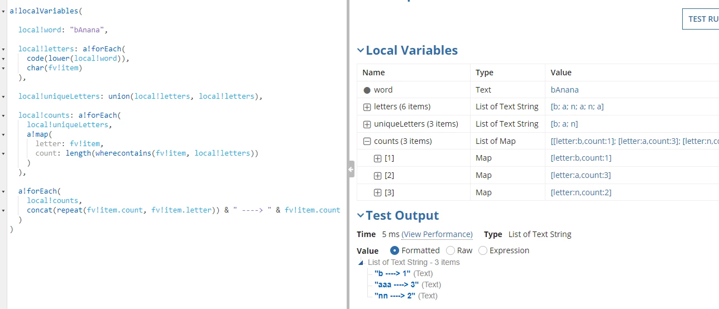Click the word variable bullet icon
The height and width of the screenshot is (309, 719).
coord(367,90)
